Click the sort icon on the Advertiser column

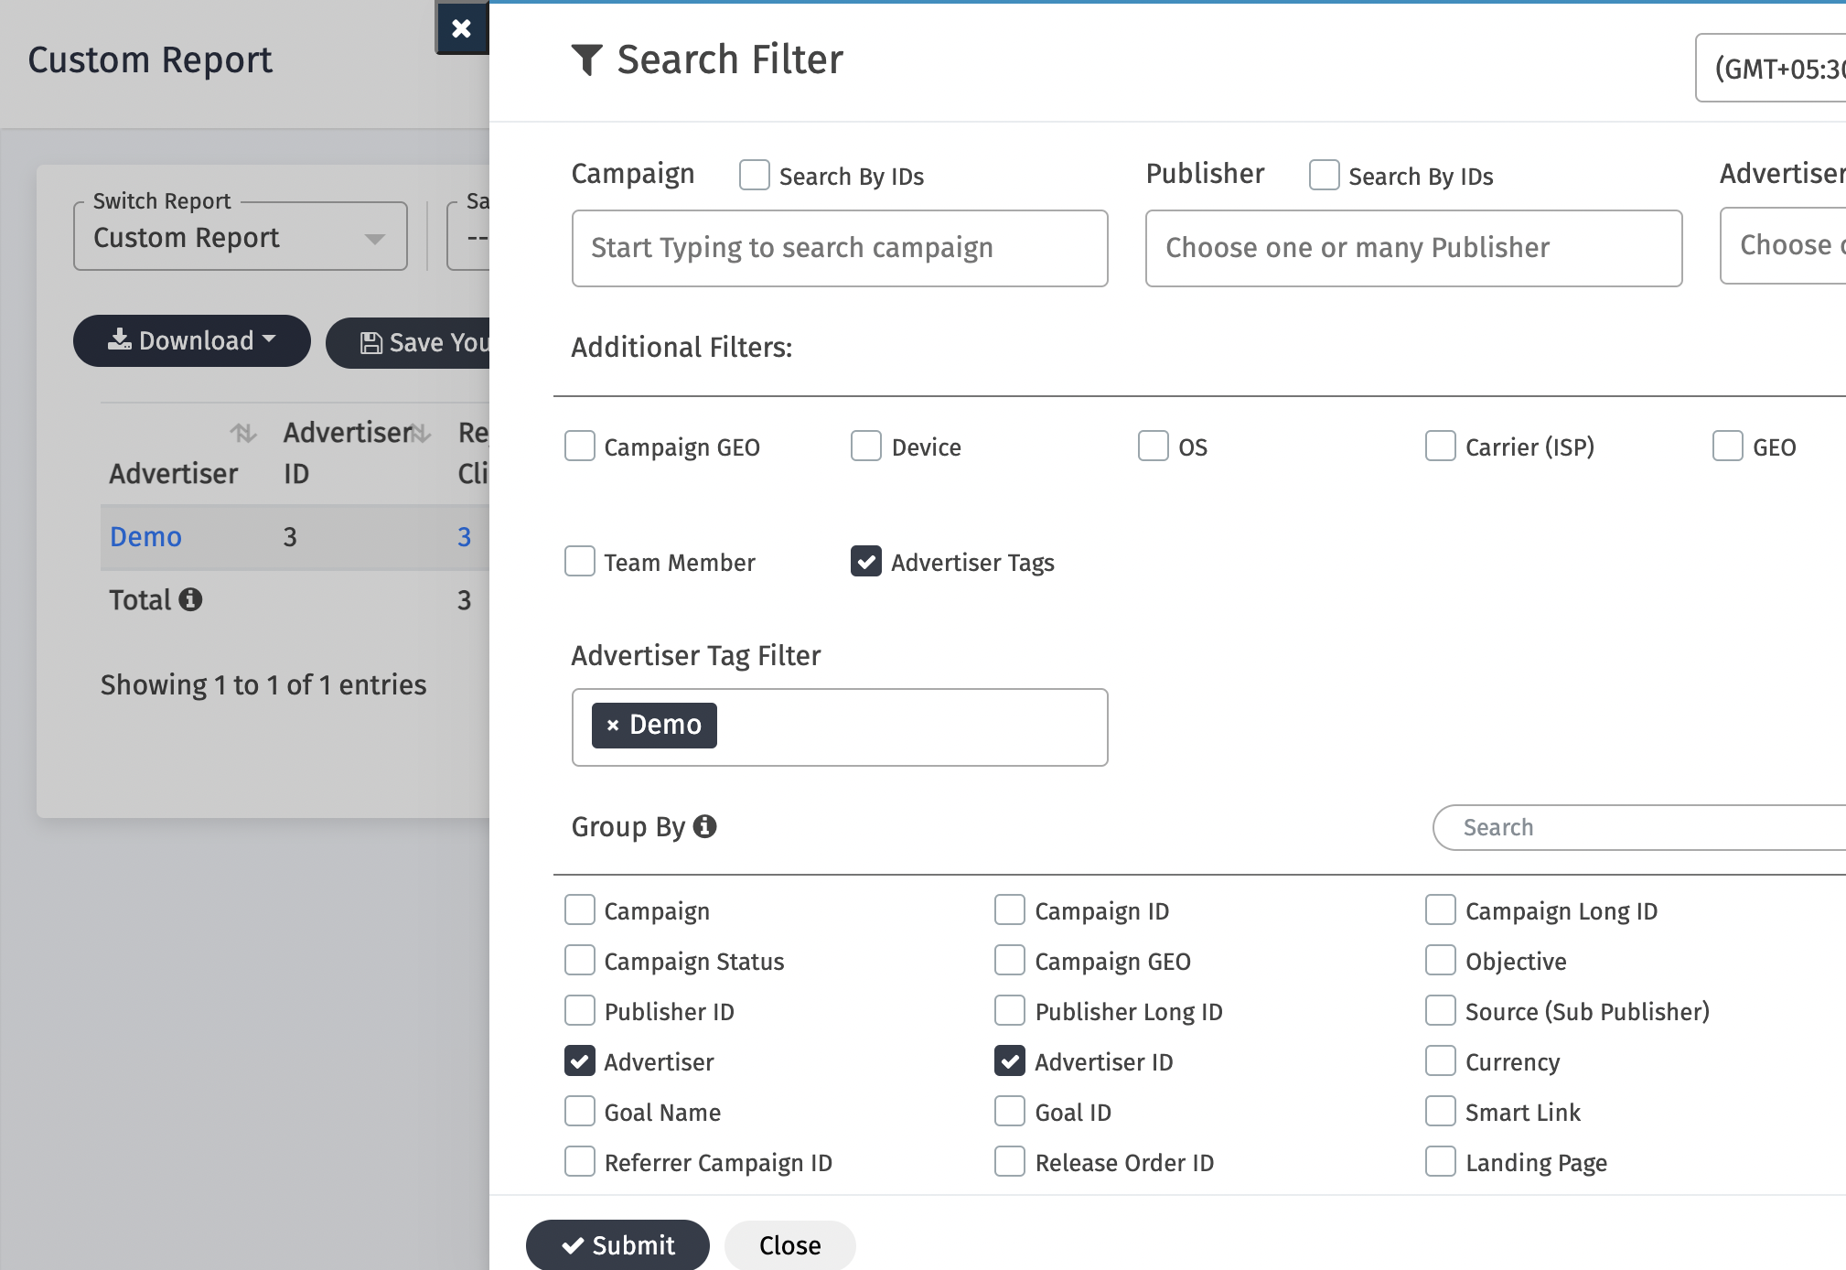242,434
